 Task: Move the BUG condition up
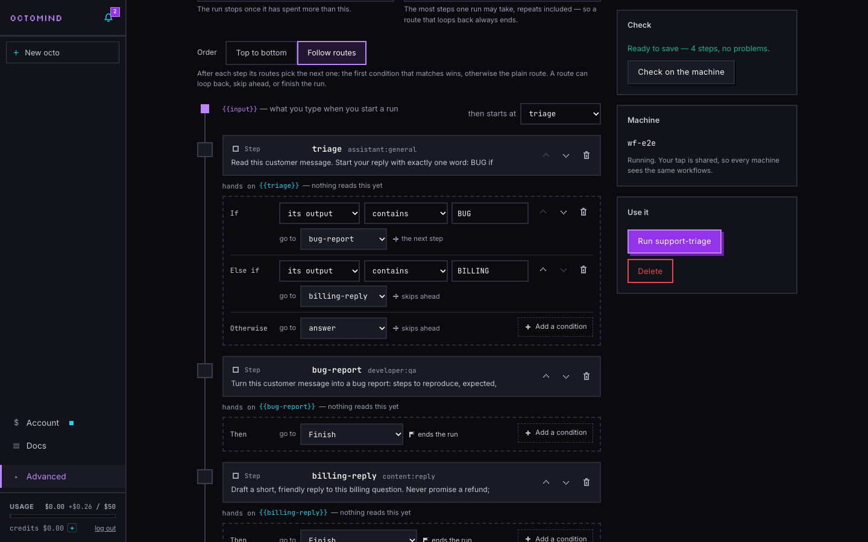pyautogui.click(x=543, y=212)
